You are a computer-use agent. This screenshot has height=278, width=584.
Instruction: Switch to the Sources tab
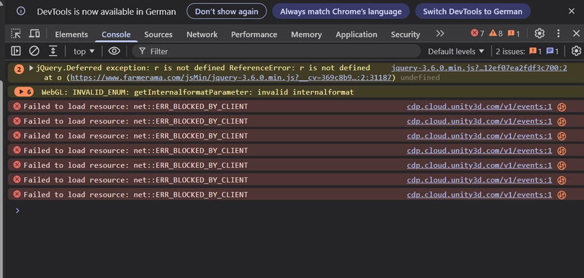pyautogui.click(x=158, y=34)
